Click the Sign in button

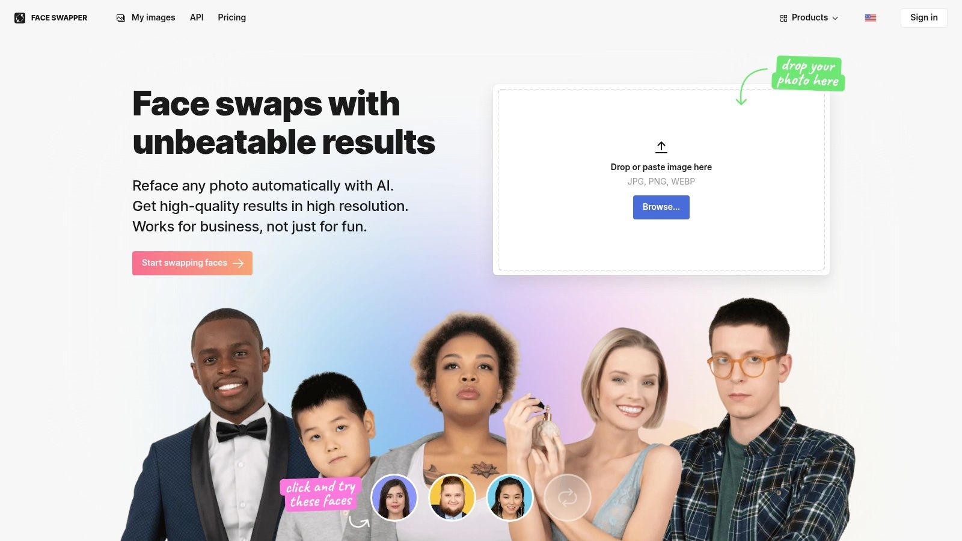(x=924, y=17)
